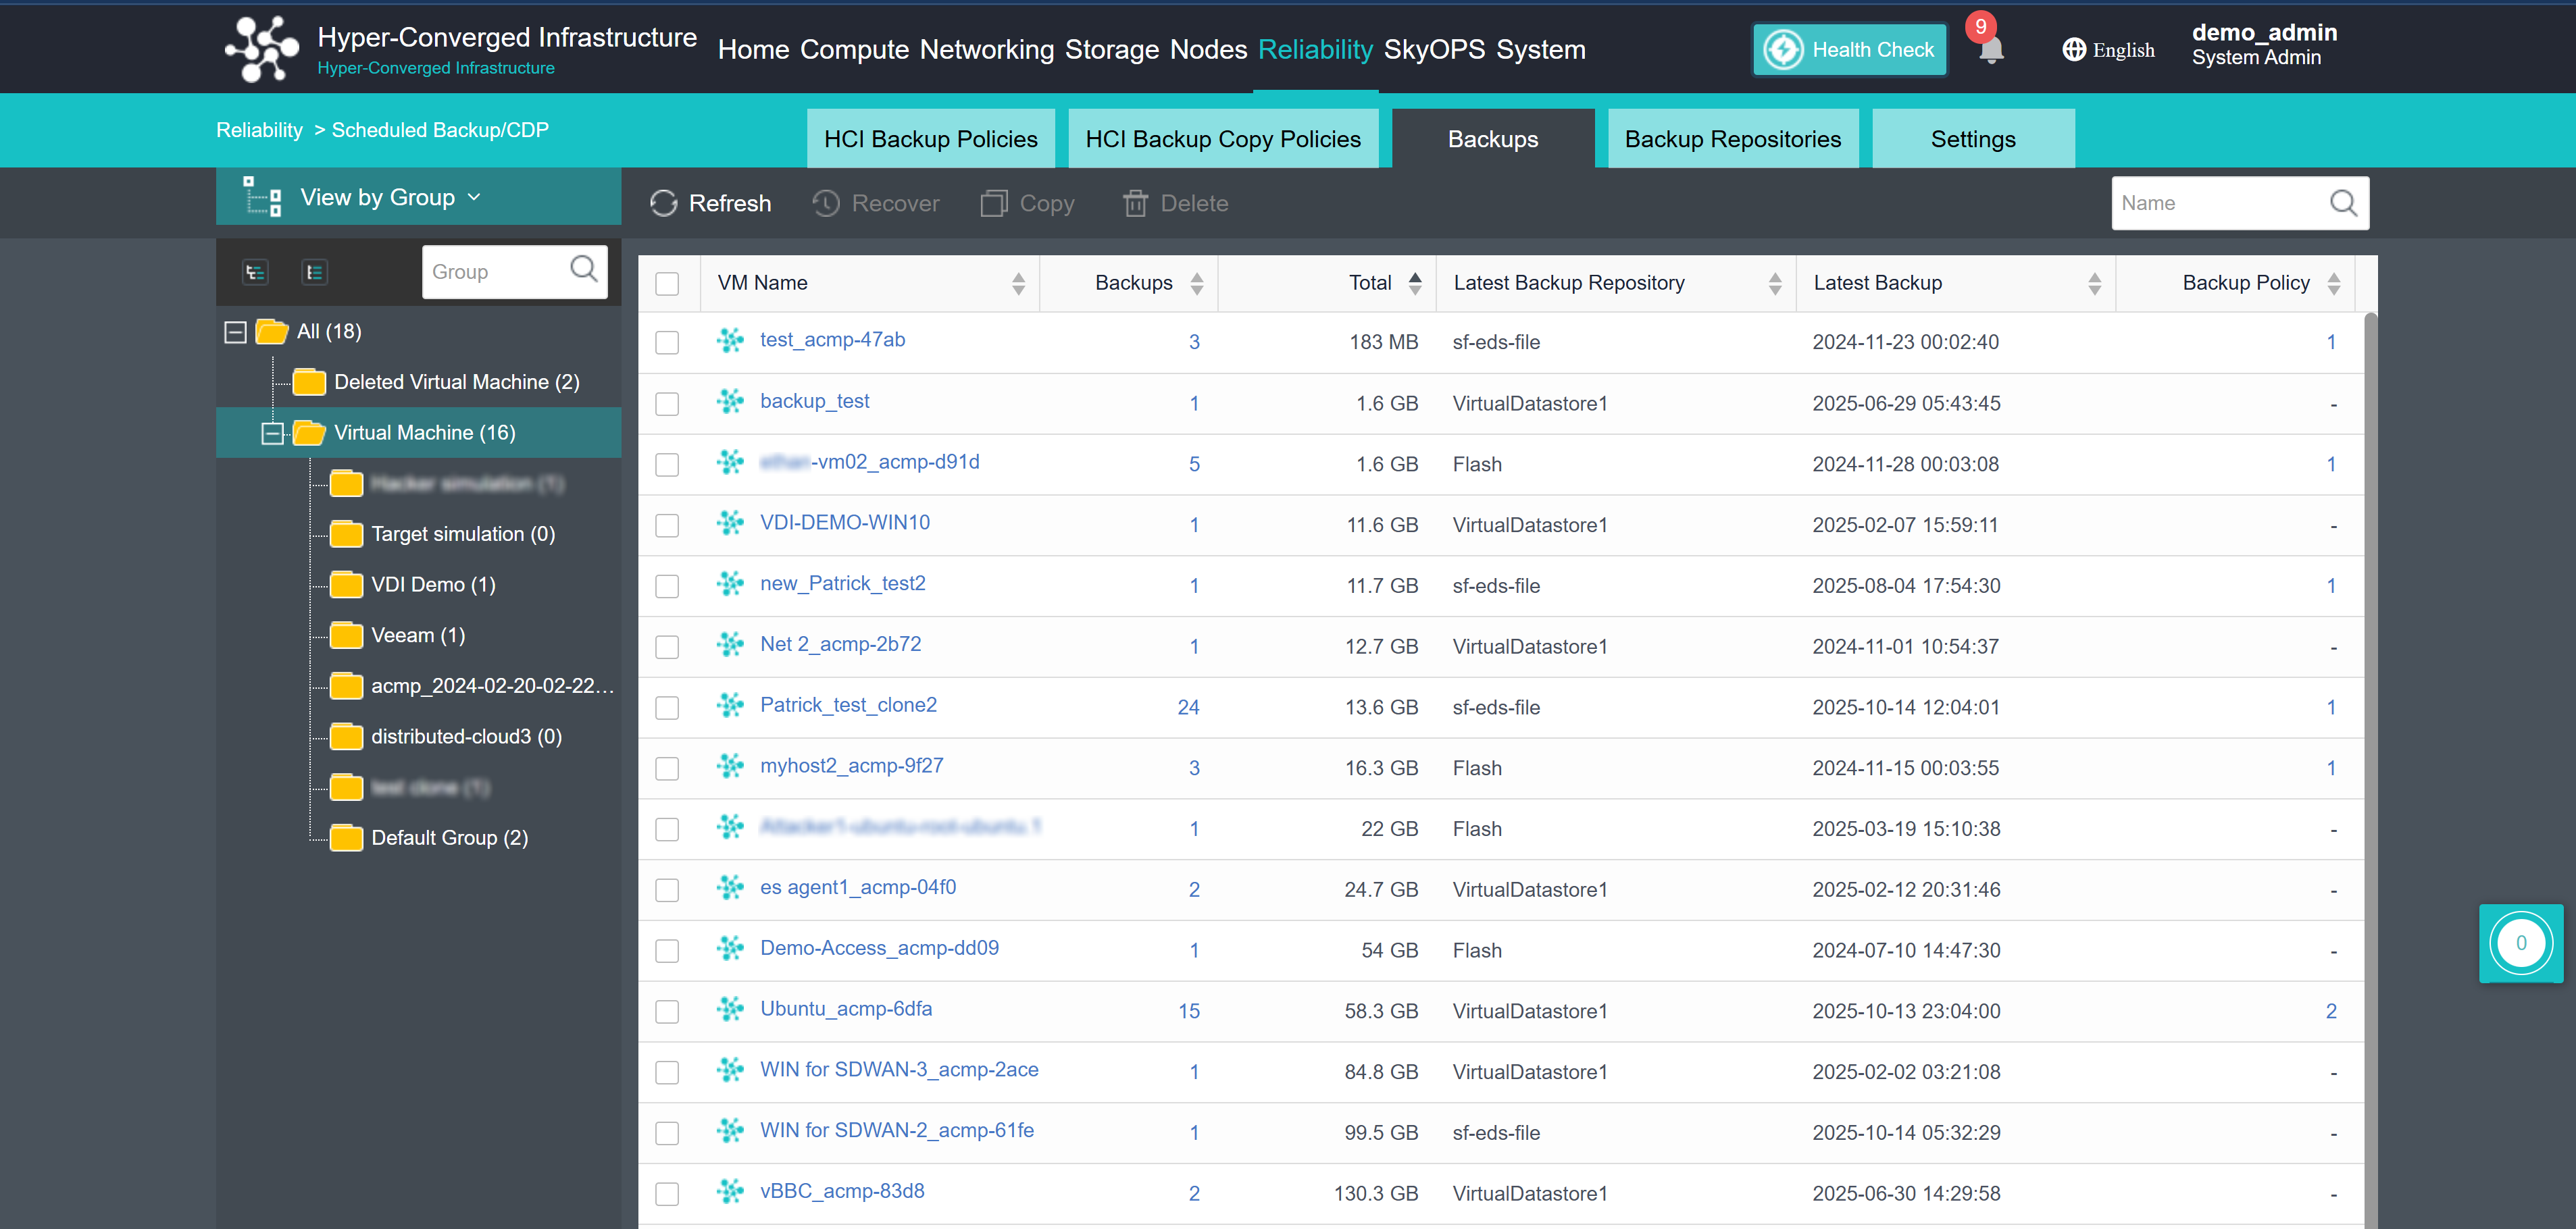Switch to list view icon in group panel
The image size is (2576, 1229).
(x=314, y=271)
